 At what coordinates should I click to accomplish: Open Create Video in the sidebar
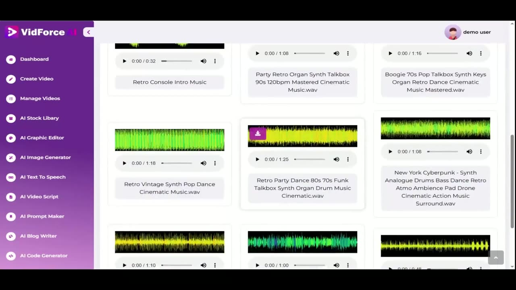coord(37,79)
